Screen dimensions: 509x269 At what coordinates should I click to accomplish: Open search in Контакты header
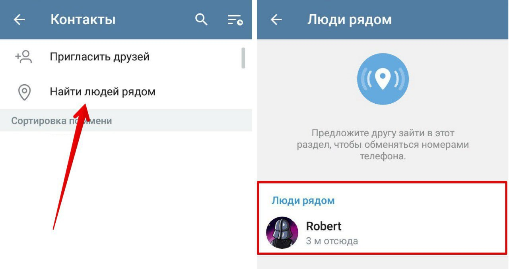202,19
